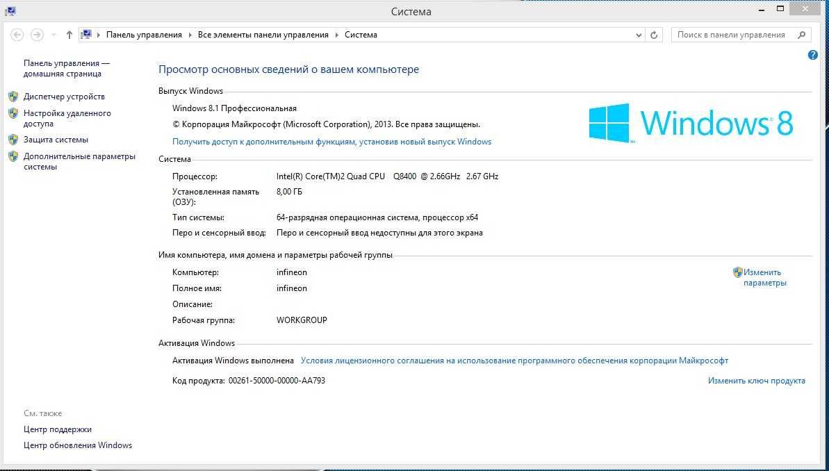The image size is (829, 471).
Task: Click the WORKGROUP value
Action: pyautogui.click(x=302, y=320)
